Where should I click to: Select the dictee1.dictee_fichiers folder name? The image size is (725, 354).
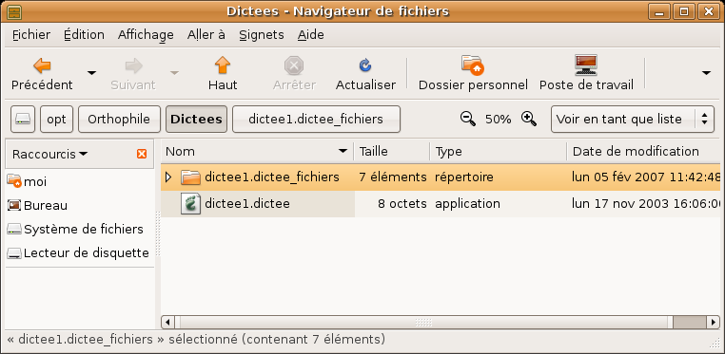coord(272,177)
